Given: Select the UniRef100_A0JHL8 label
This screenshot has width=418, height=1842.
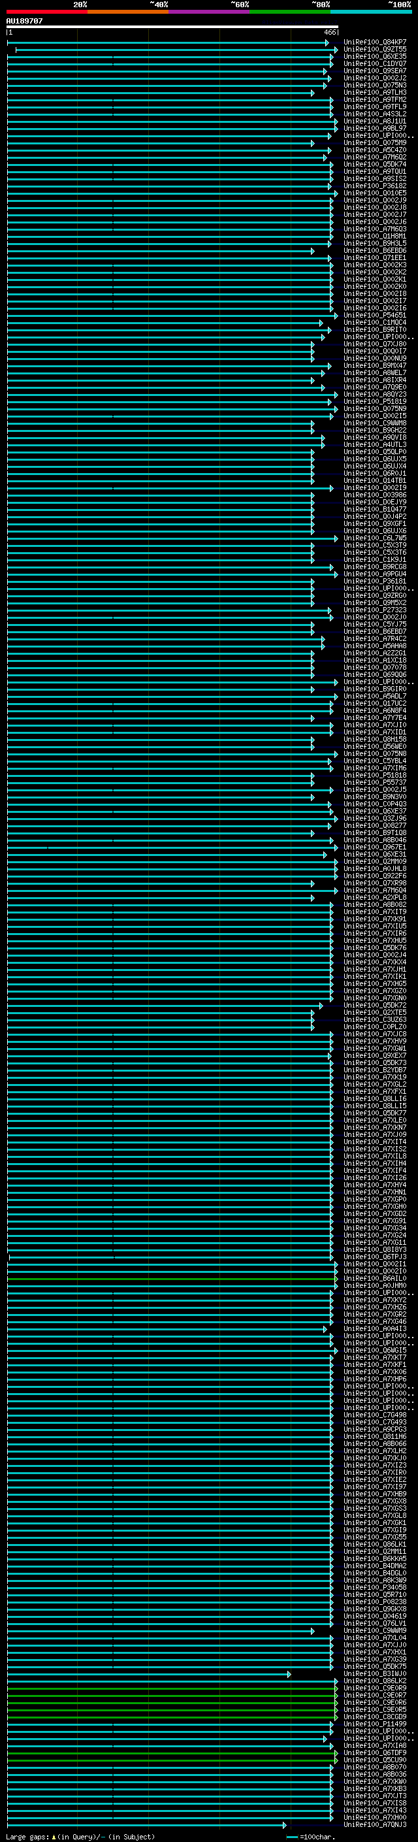Looking at the screenshot, I should tap(375, 868).
